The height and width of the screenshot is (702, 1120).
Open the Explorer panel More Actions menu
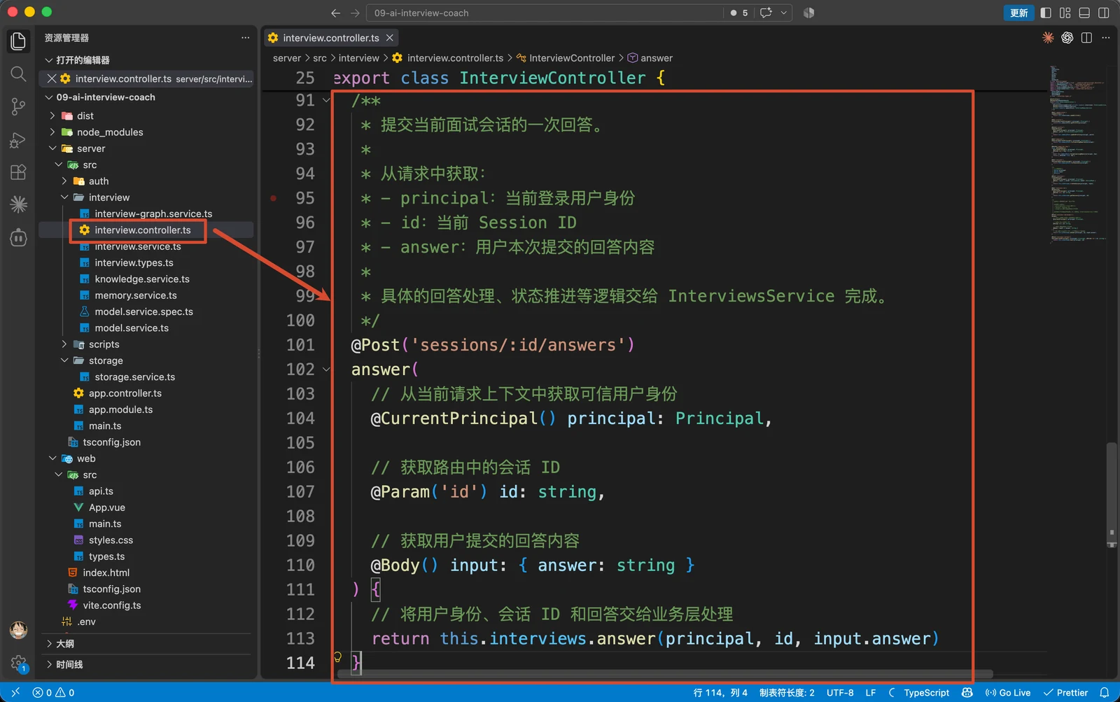tap(245, 38)
